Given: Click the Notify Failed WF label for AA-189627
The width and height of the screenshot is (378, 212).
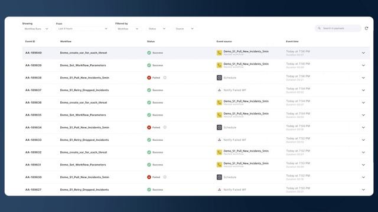Looking at the screenshot, I should click(234, 190).
